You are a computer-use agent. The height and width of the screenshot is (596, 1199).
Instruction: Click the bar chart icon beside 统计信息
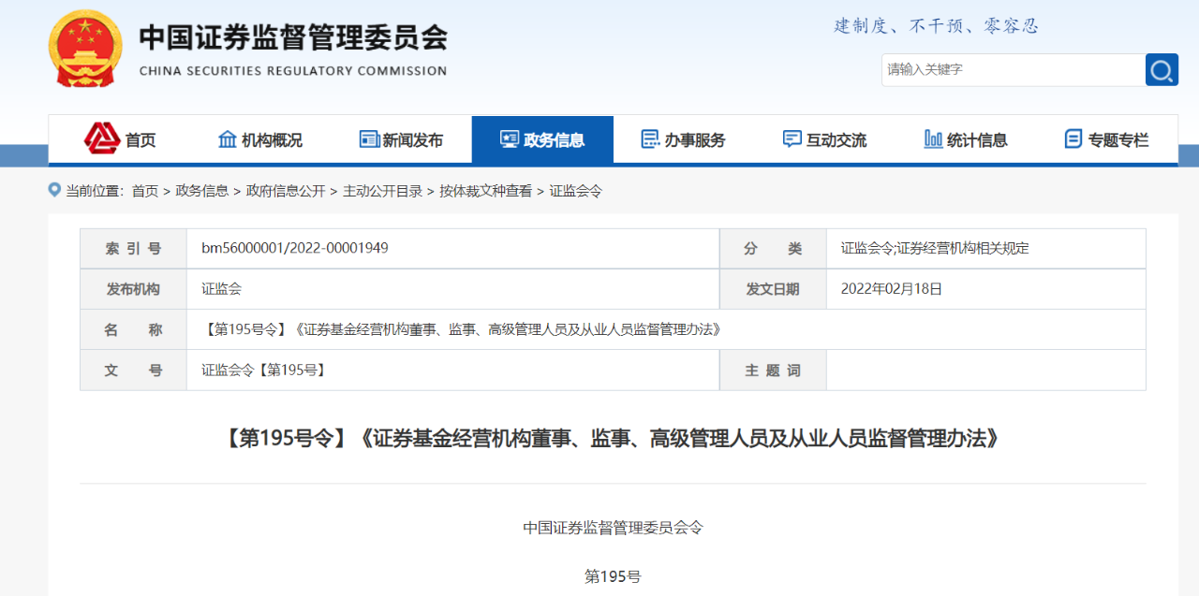point(933,139)
